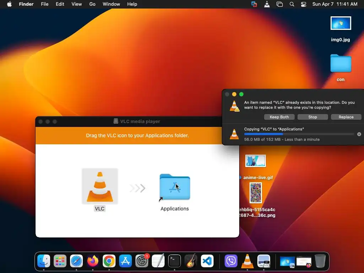Screen dimensions: 364x273
Task: Click the VLC cone icon in menu bar
Action: [267, 4]
